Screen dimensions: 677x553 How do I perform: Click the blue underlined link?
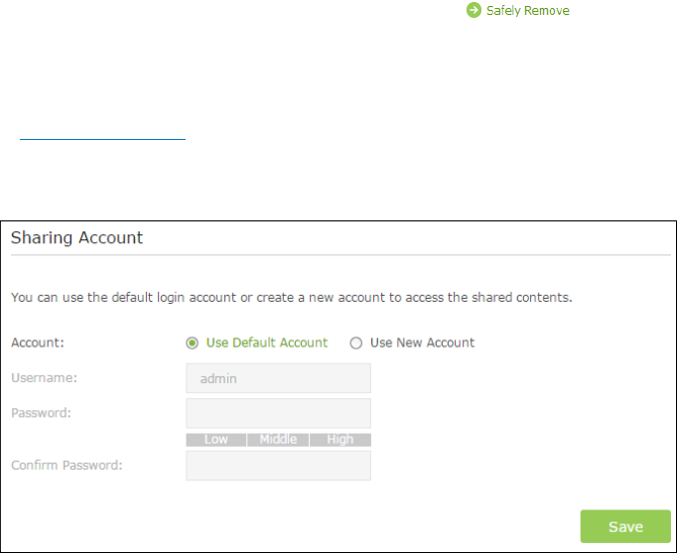102,139
